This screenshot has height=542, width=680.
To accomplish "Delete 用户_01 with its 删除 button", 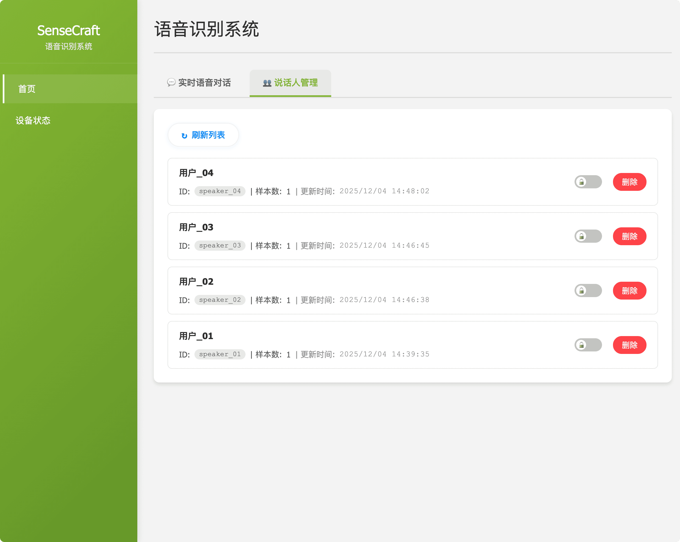I will pos(629,345).
